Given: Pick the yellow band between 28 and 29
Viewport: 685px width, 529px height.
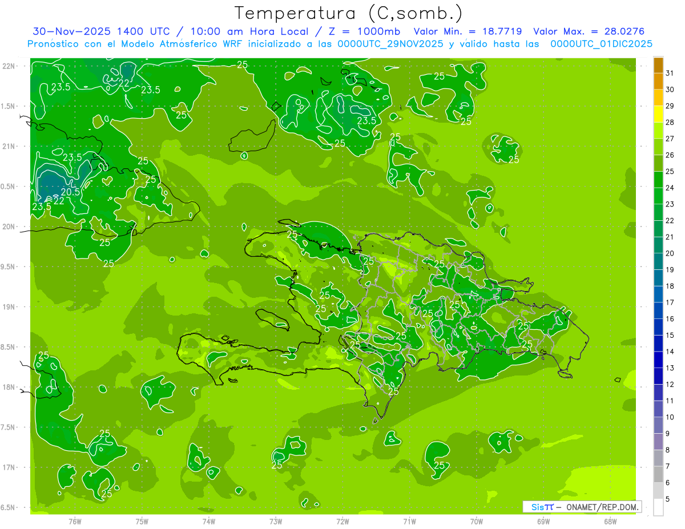Looking at the screenshot, I should pos(658,114).
